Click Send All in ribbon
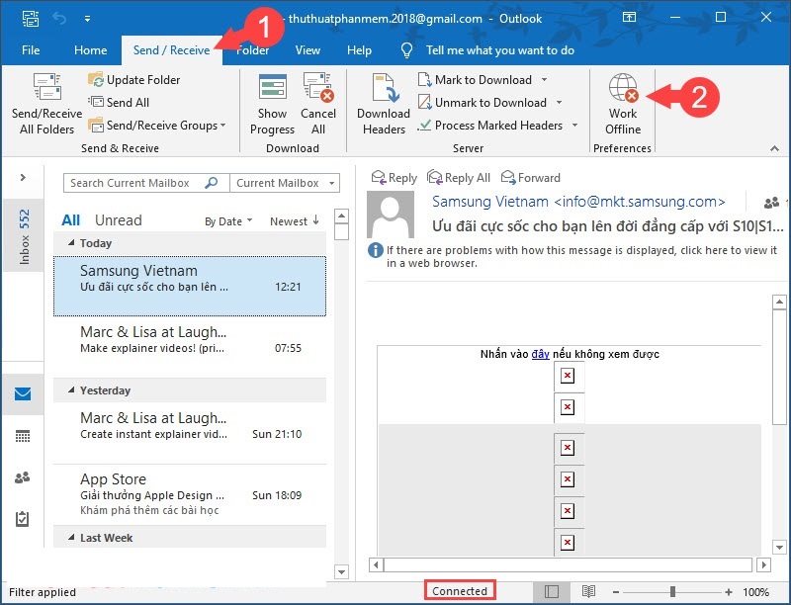 pos(119,103)
